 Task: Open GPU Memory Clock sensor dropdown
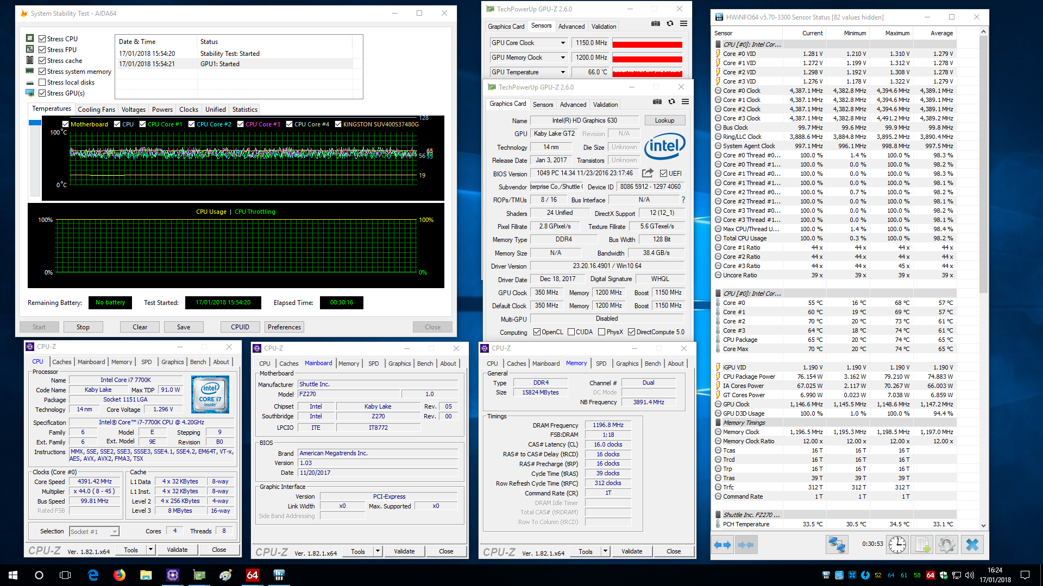click(562, 58)
